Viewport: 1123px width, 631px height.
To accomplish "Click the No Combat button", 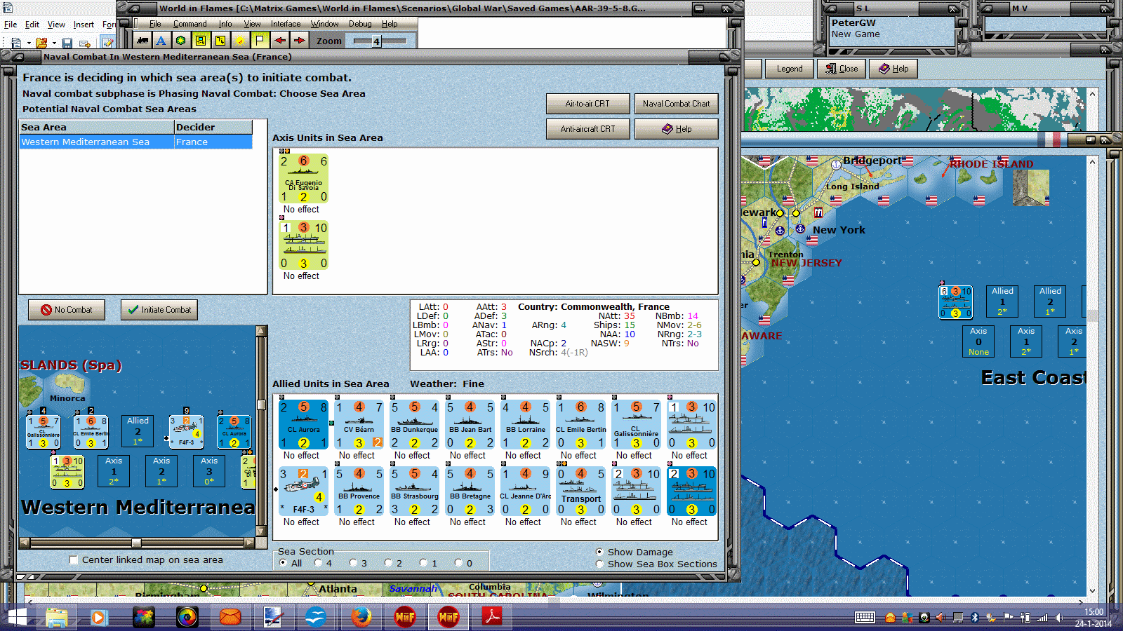I will [67, 310].
